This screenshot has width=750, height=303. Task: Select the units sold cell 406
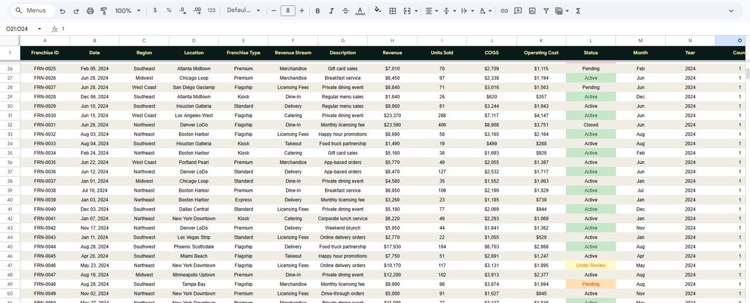click(442, 125)
